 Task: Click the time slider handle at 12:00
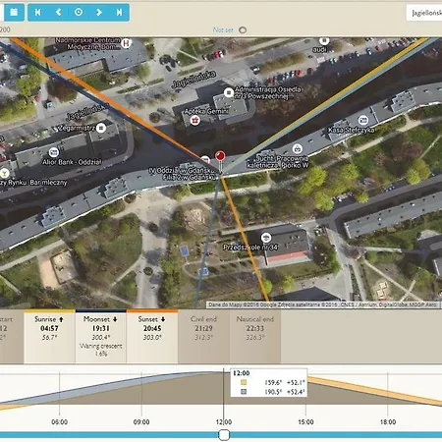[x=224, y=435]
